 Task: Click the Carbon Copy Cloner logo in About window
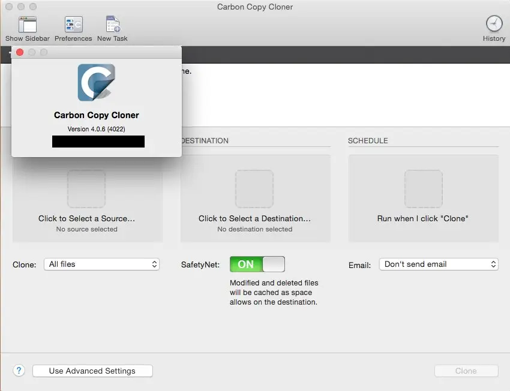[x=96, y=82]
